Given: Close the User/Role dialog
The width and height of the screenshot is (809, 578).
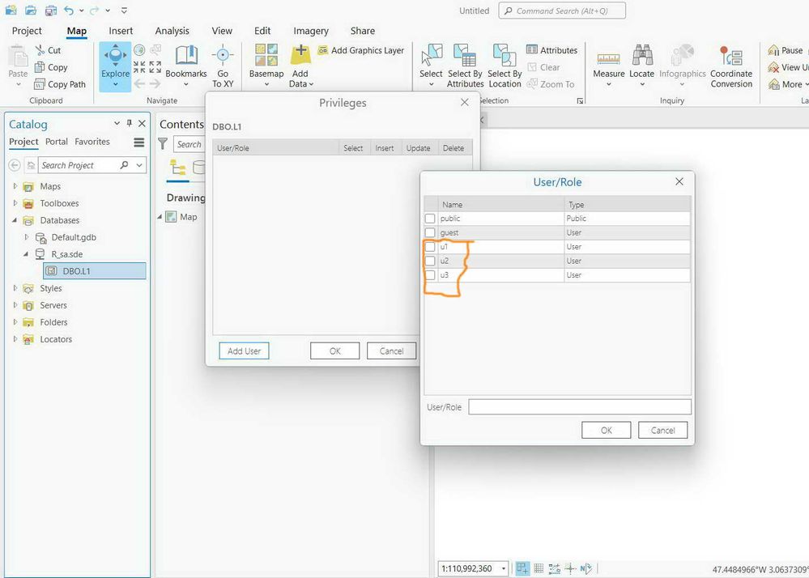Looking at the screenshot, I should tap(679, 181).
